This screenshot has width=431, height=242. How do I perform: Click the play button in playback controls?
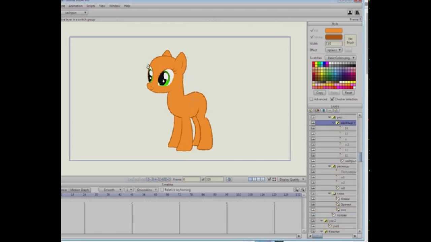coord(150,179)
